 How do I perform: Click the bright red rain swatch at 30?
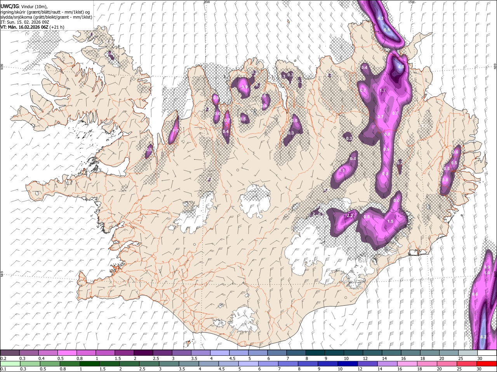(x=487, y=363)
